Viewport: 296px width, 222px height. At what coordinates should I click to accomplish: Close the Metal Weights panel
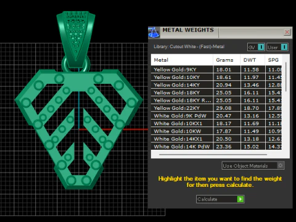coord(287,32)
